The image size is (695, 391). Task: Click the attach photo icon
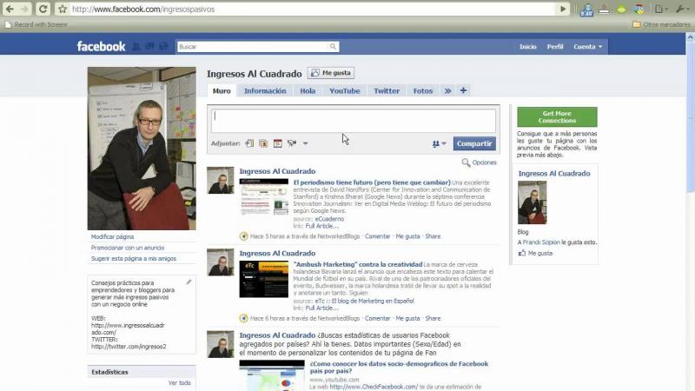(263, 143)
